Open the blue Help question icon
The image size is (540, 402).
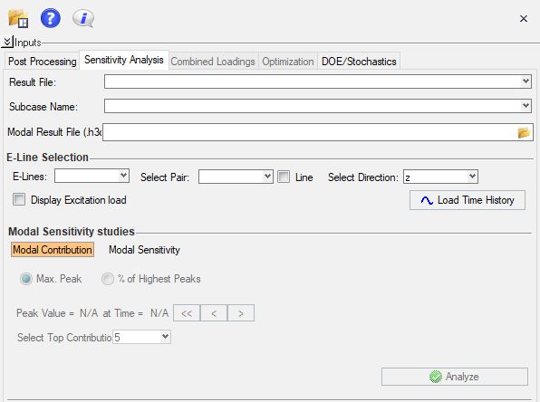coord(50,18)
